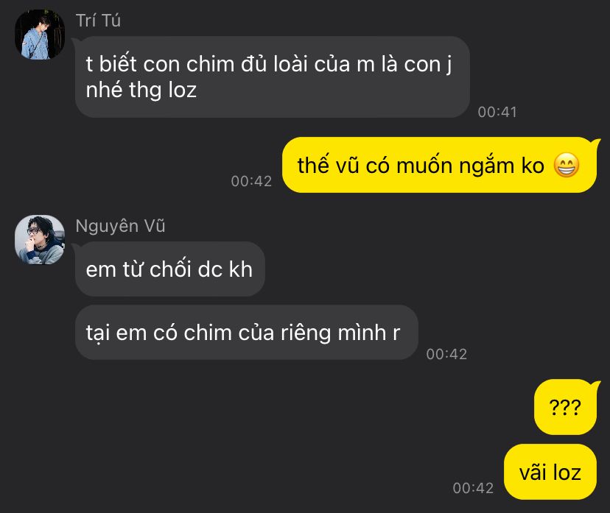Image resolution: width=610 pixels, height=513 pixels.
Task: Click the 00:42 timestamp beside emoji message
Action: click(251, 181)
